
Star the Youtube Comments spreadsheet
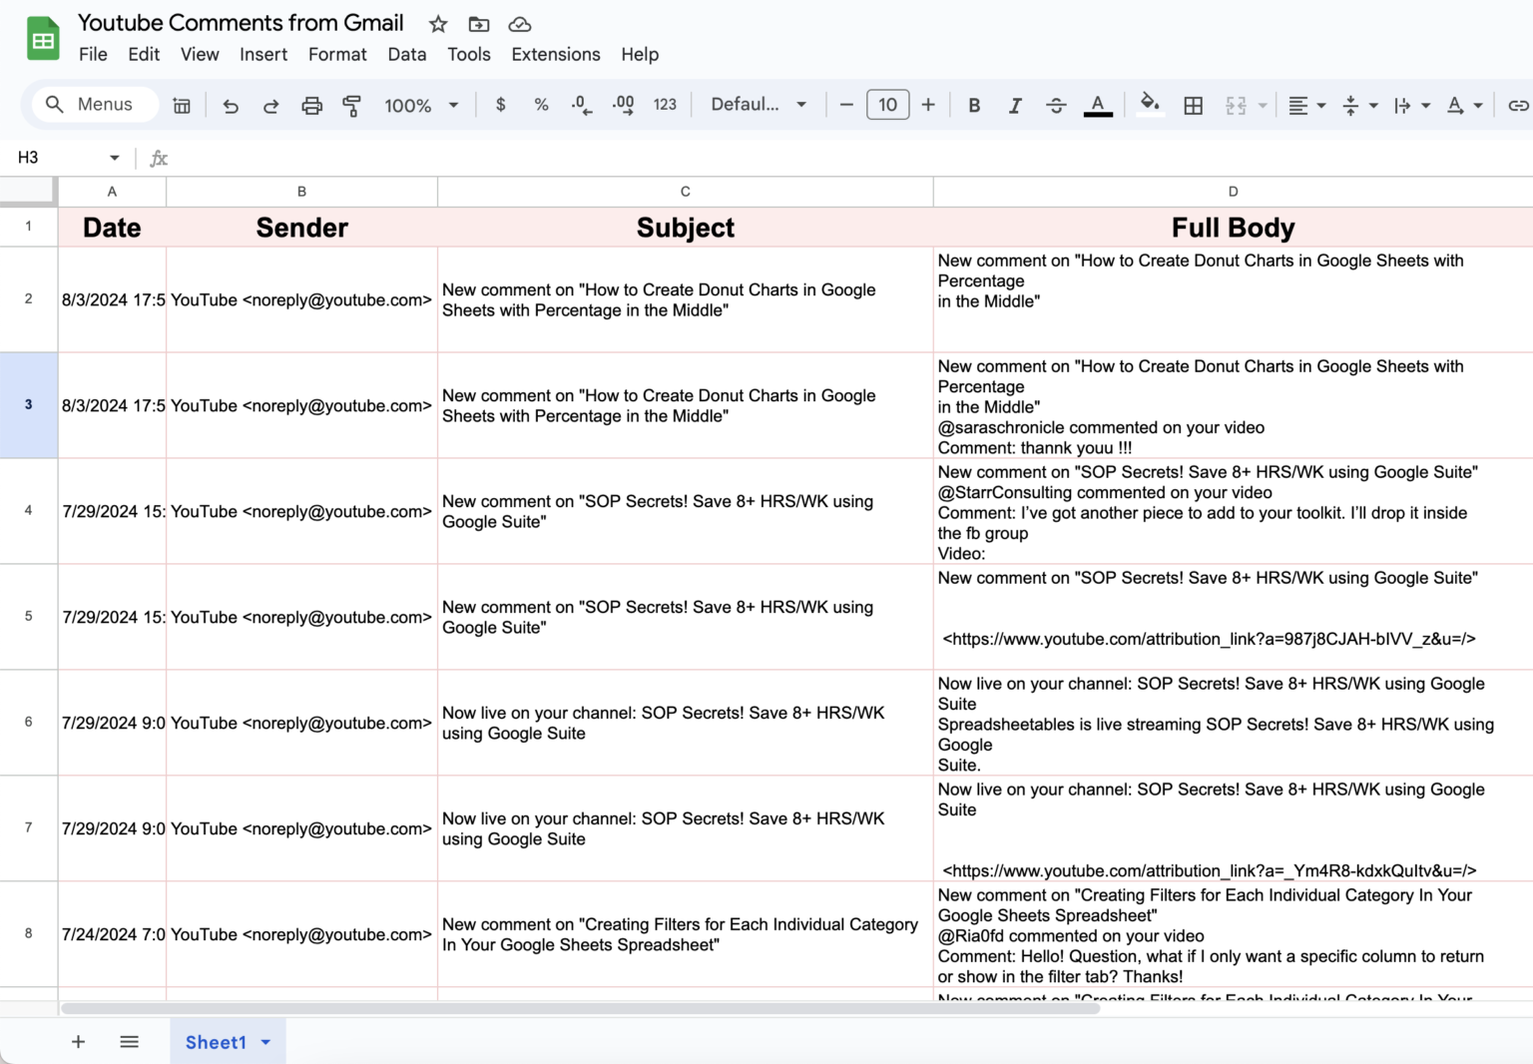tap(437, 23)
